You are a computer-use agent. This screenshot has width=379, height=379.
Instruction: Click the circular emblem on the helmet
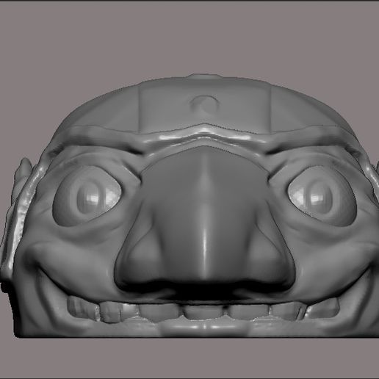point(204,104)
